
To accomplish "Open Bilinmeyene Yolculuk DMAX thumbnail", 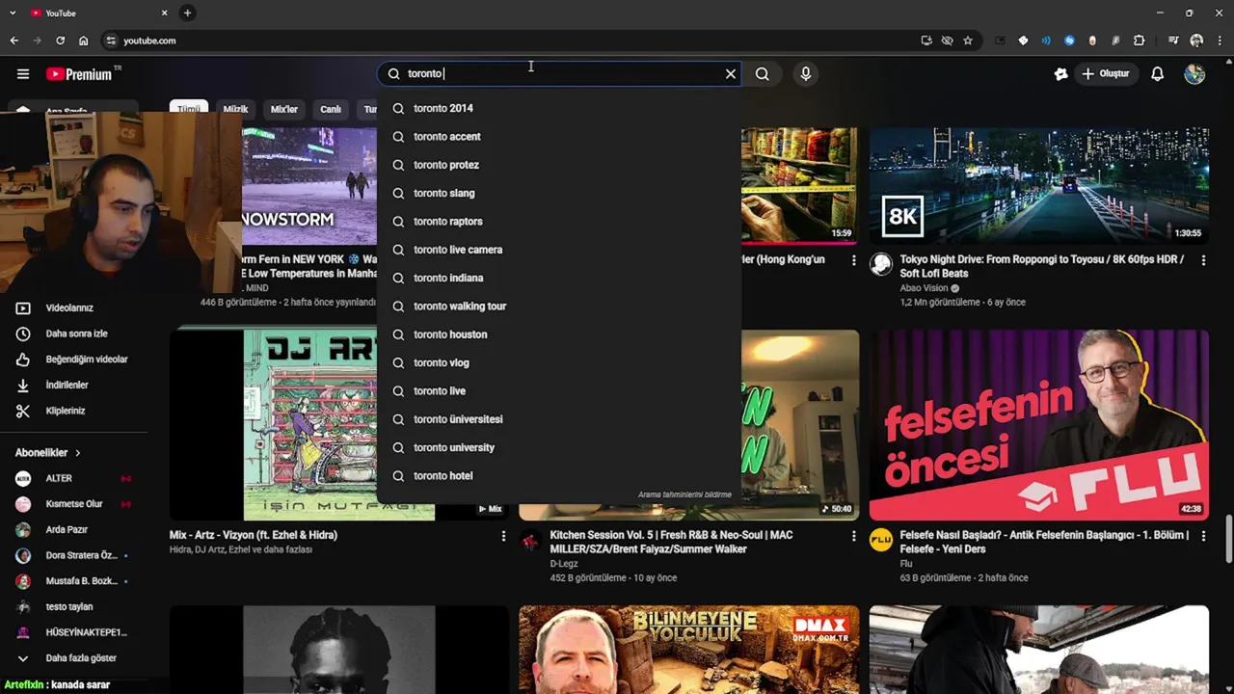I will (x=688, y=650).
